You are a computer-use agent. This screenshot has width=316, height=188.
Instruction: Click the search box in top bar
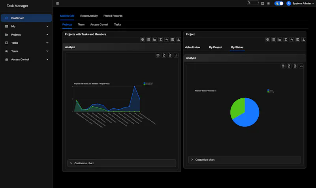253,3
